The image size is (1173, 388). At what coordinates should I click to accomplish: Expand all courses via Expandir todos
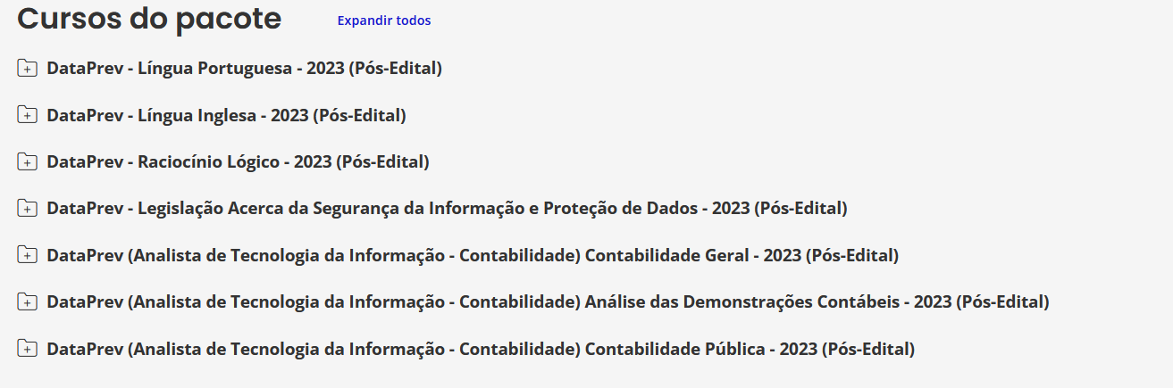383,21
